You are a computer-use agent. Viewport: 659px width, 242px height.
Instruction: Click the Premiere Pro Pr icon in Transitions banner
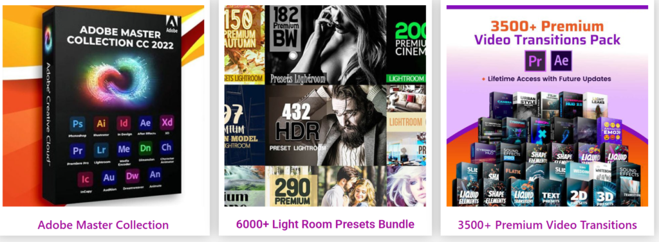[x=535, y=61]
